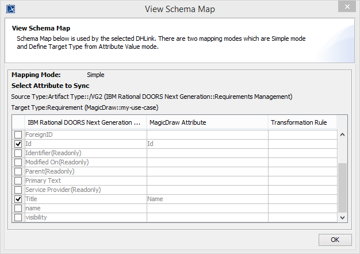Click the IBM Rational DOORS column header
This screenshot has width=360, height=254.
coord(85,122)
